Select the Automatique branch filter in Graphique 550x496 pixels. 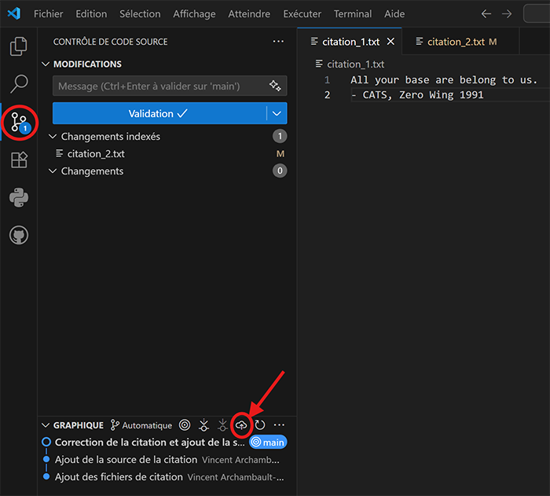pos(141,425)
